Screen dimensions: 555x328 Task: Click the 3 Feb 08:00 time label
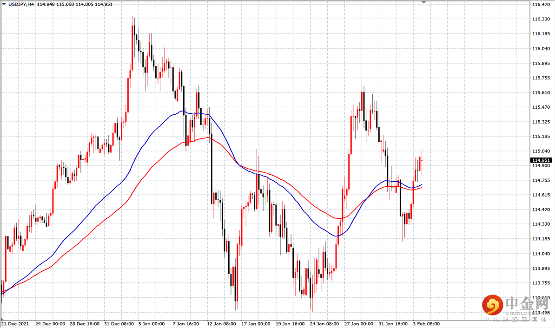(x=426, y=324)
